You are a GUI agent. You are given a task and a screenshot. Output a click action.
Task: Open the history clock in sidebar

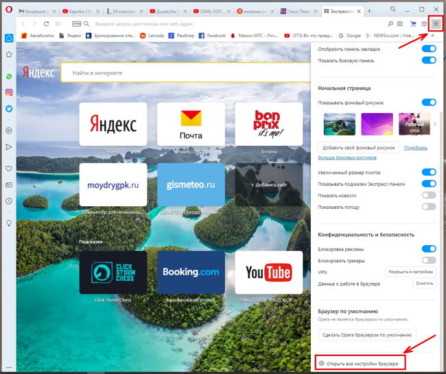pyautogui.click(x=9, y=201)
